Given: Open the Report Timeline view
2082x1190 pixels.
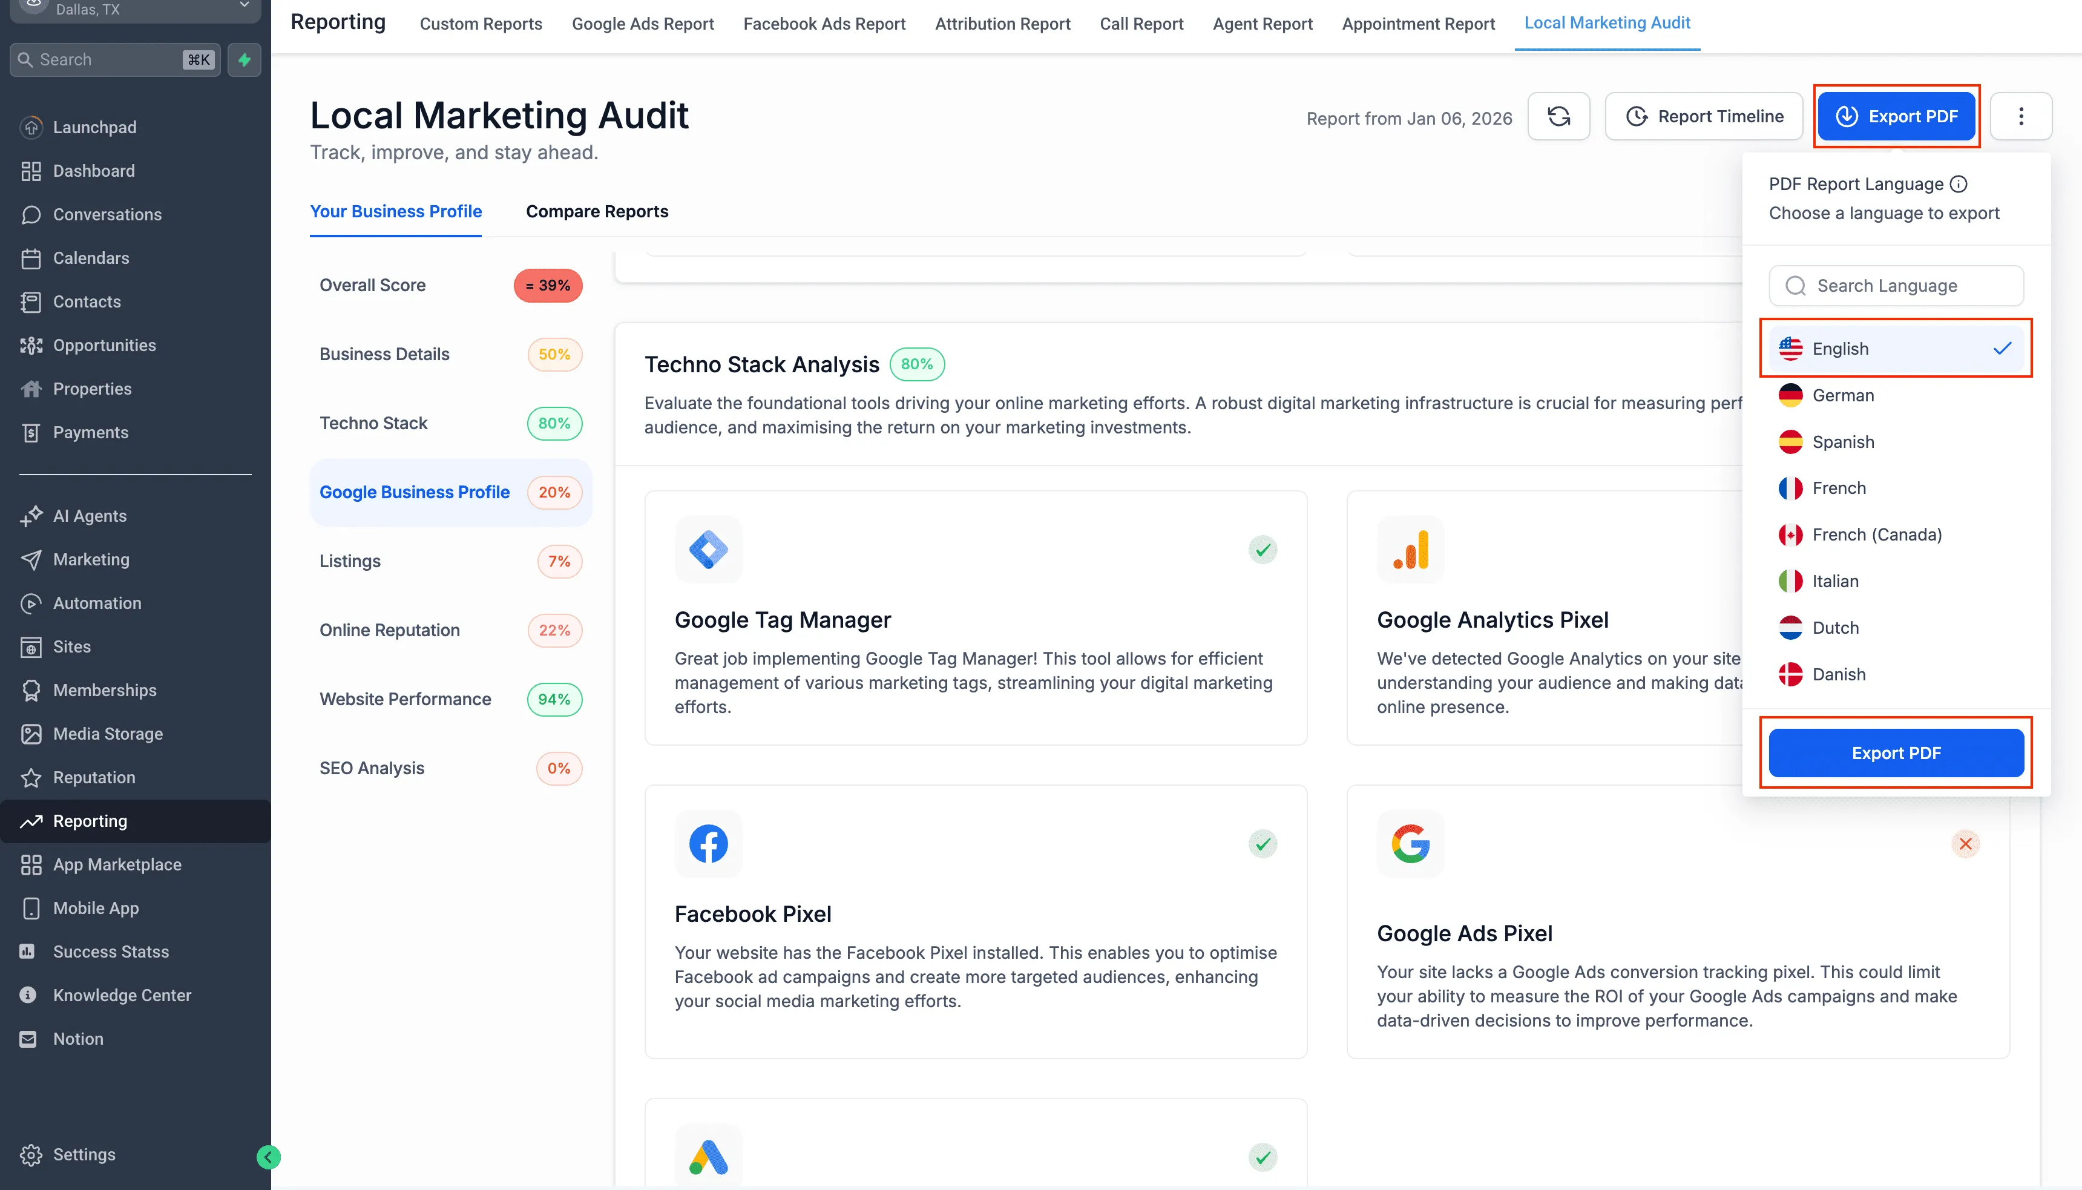Looking at the screenshot, I should (x=1704, y=116).
